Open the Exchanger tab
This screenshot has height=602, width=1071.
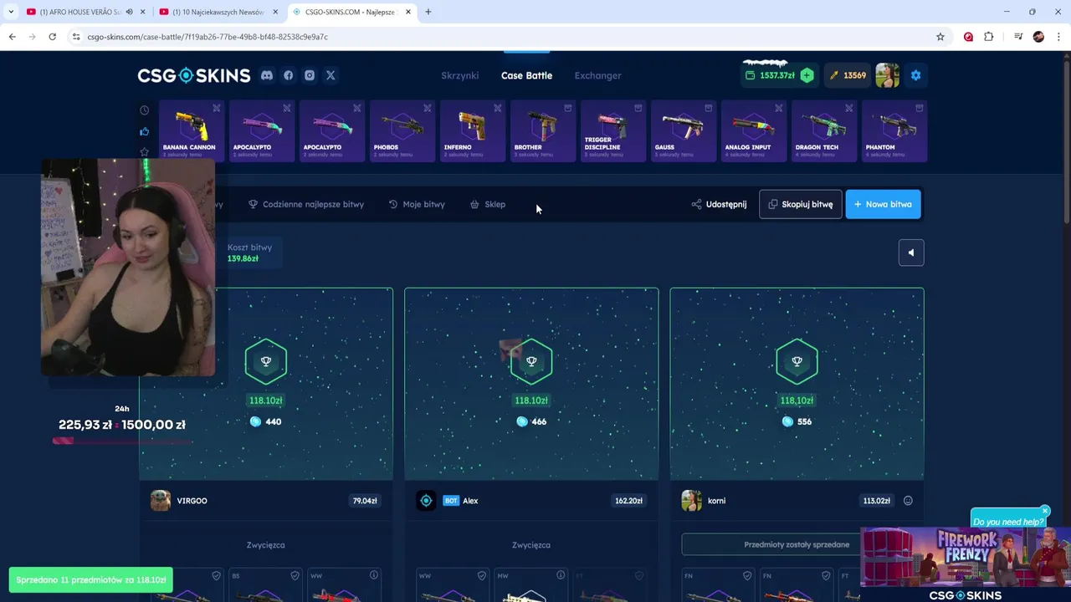coord(597,75)
